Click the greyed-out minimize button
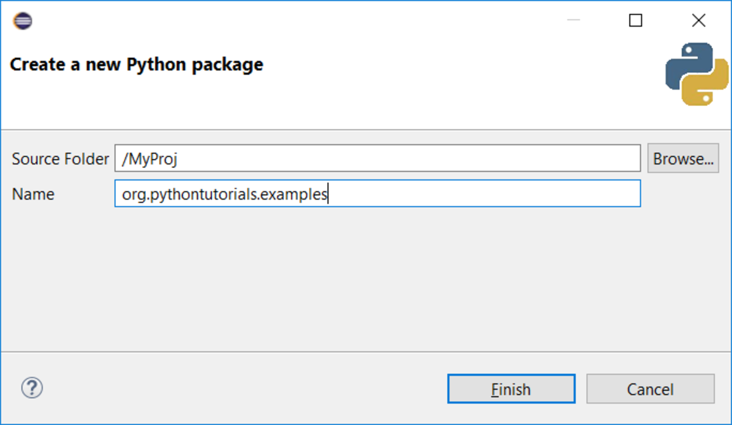 click(x=573, y=21)
